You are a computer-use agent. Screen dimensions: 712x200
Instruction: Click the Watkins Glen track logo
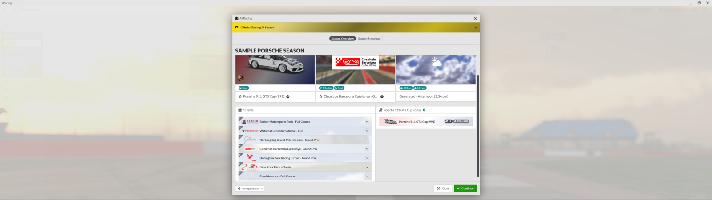[250, 131]
